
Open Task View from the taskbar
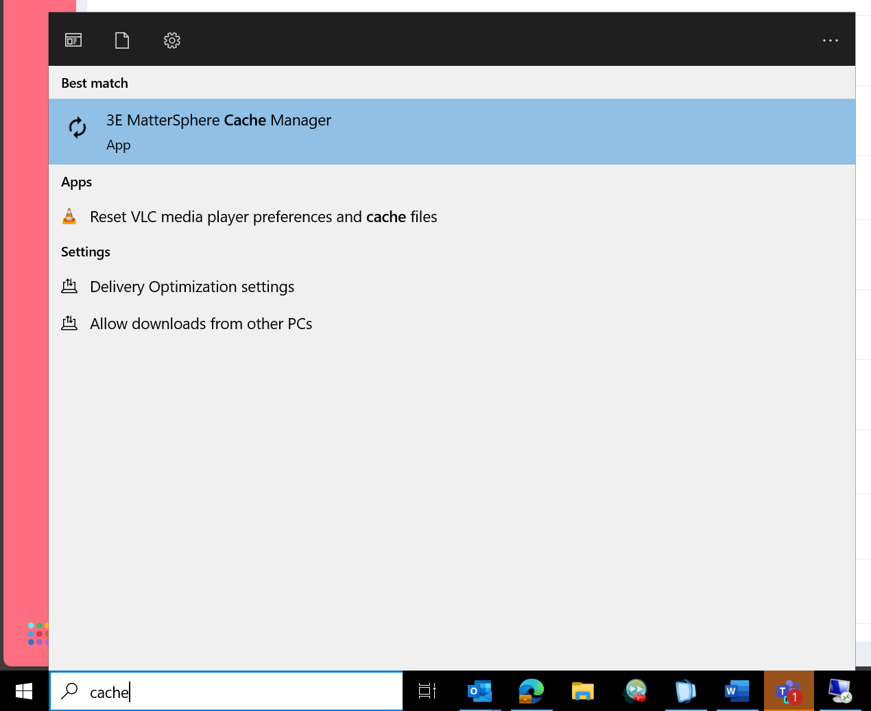click(427, 691)
